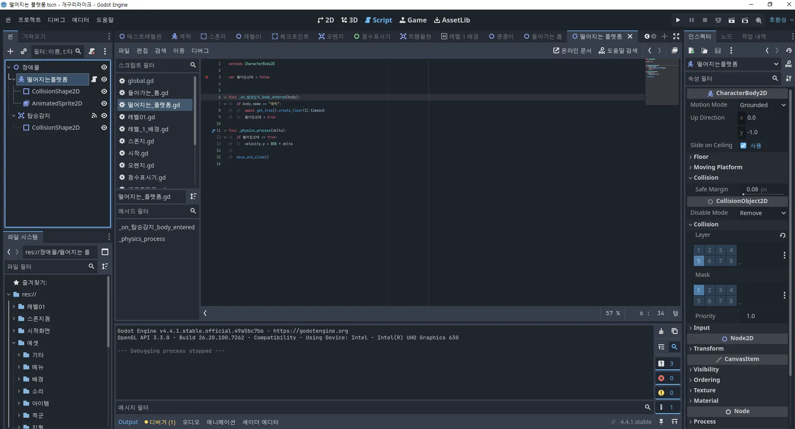Open 도움말 검색
Screen dimensions: 795x429
point(618,50)
